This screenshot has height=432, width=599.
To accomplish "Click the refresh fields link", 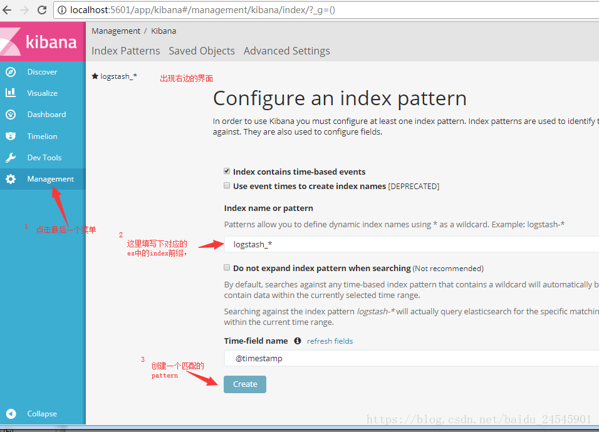I will 330,341.
